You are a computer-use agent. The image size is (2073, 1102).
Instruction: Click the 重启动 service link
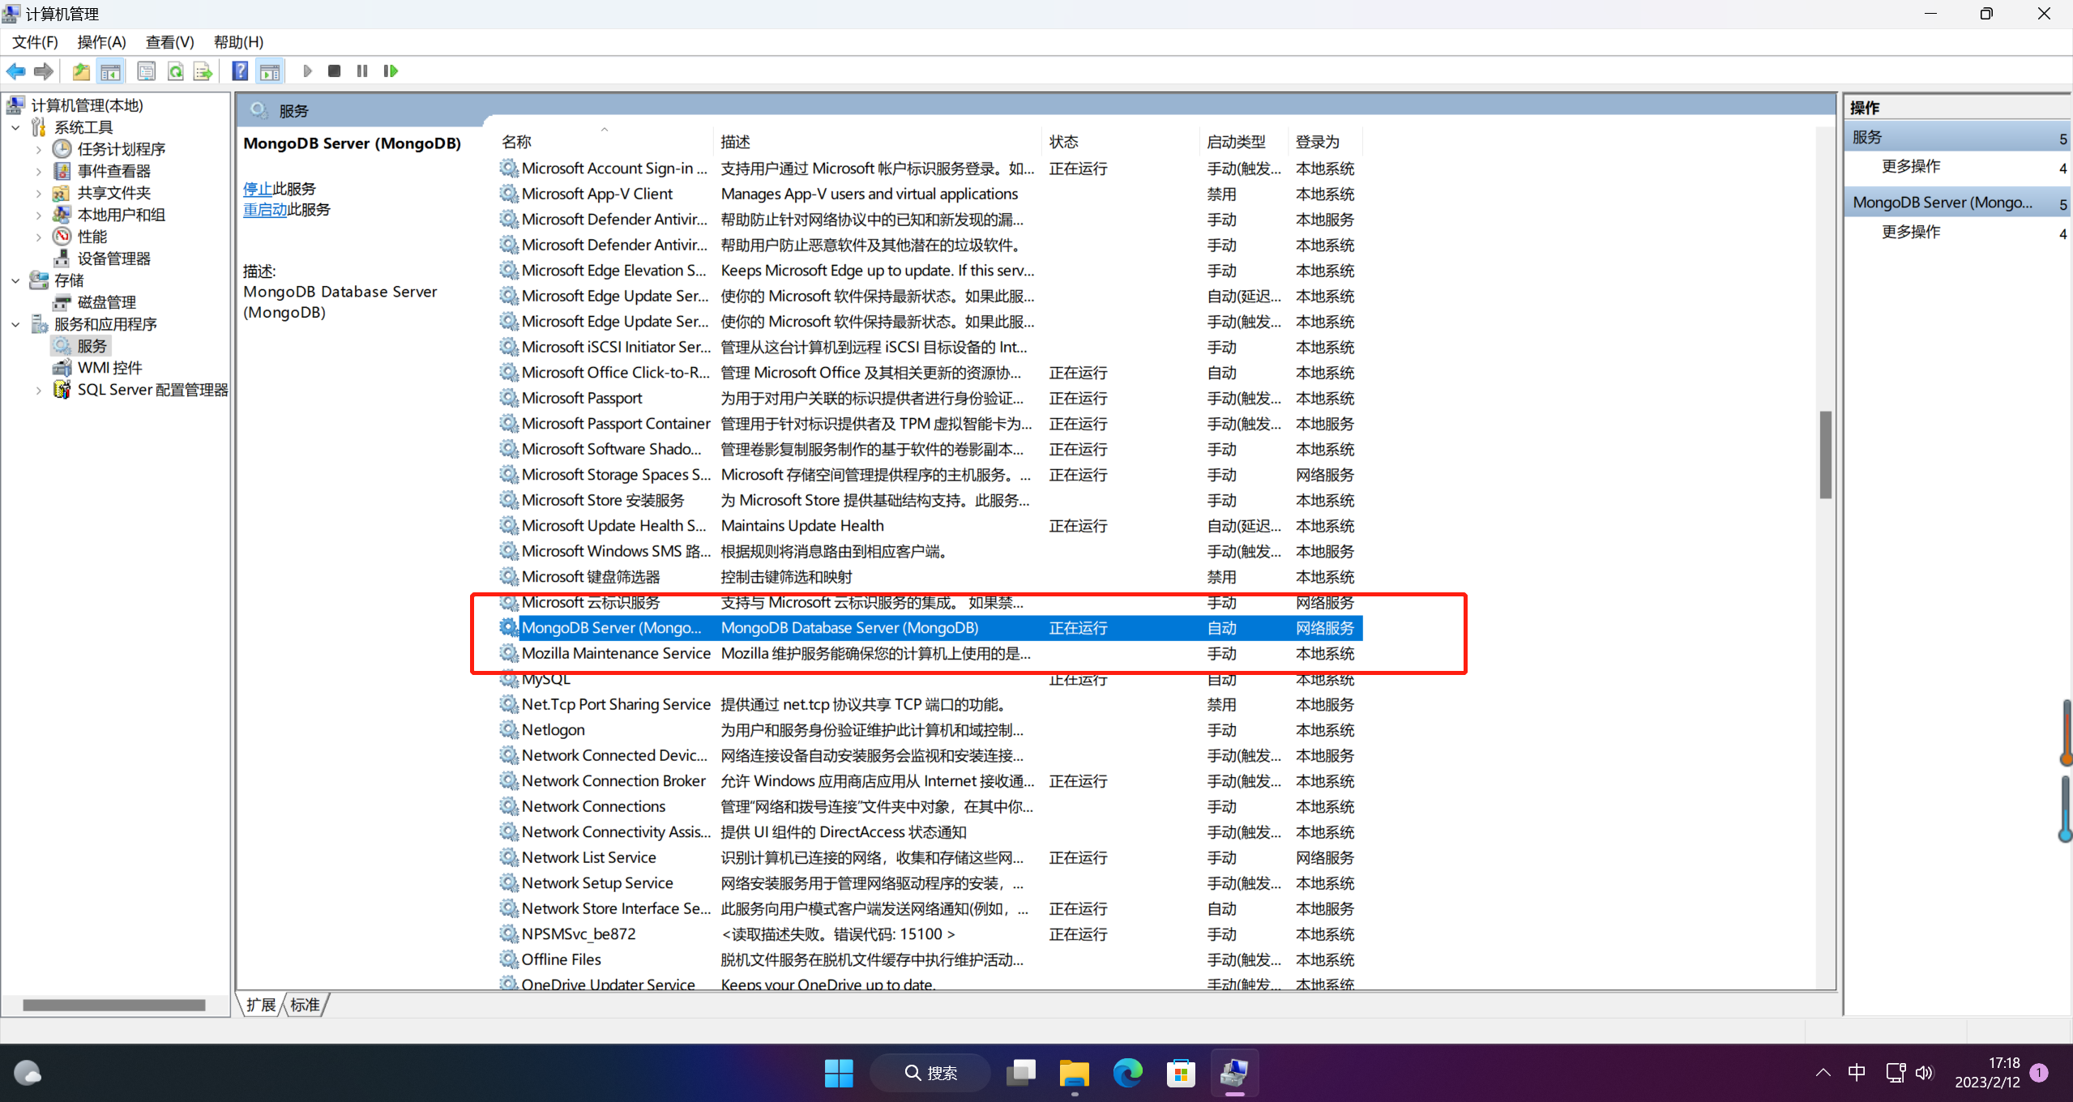click(x=265, y=210)
